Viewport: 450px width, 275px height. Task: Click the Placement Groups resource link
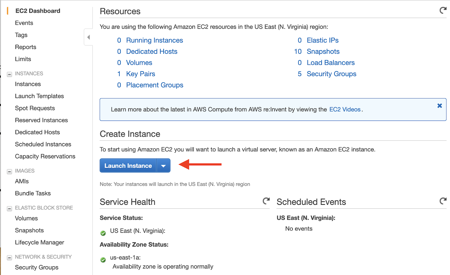pyautogui.click(x=155, y=85)
